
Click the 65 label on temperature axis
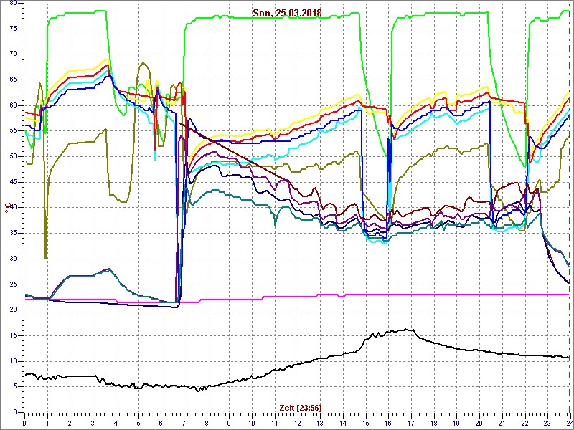click(x=12, y=80)
